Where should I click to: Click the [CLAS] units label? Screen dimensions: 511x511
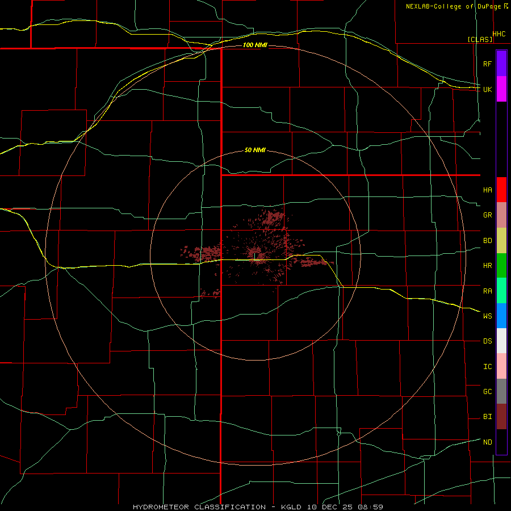point(480,39)
